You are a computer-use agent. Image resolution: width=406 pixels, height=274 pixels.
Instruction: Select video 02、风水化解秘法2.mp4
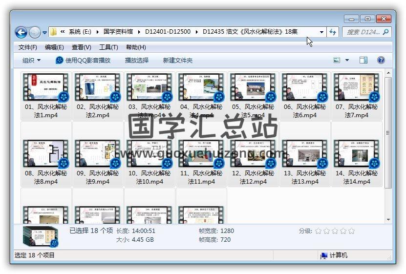pyautogui.click(x=98, y=96)
